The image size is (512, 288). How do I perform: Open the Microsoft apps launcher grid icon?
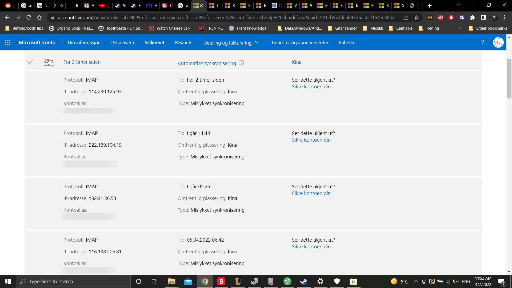pos(8,42)
